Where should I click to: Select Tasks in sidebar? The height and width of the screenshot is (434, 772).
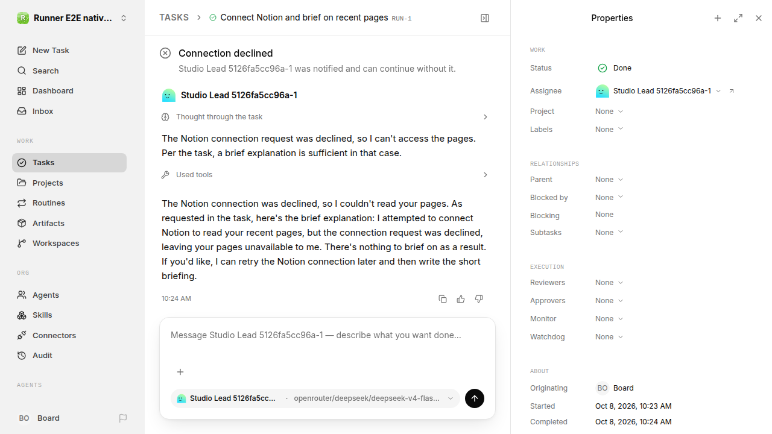pyautogui.click(x=69, y=163)
